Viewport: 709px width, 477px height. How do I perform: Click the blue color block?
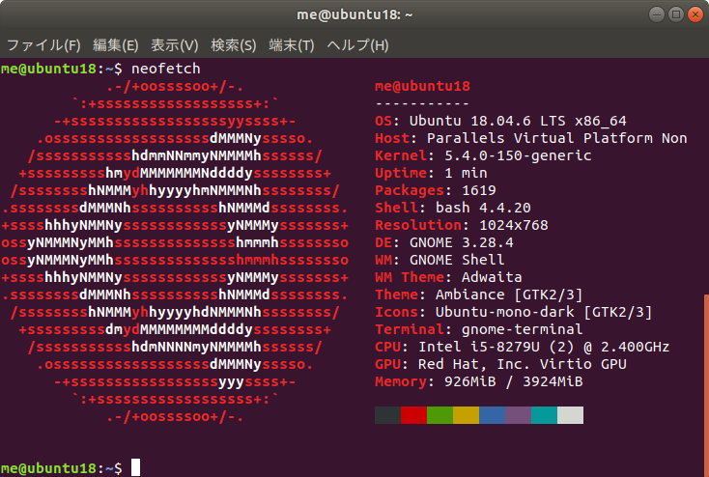(x=492, y=415)
